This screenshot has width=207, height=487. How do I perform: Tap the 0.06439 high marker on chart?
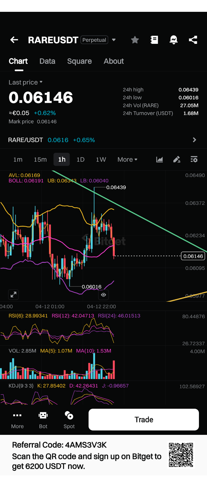click(116, 187)
